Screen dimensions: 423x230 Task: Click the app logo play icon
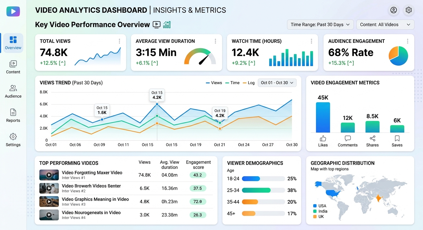coord(13,11)
